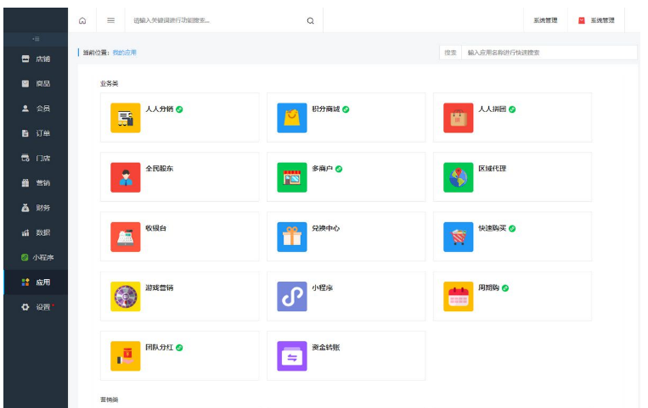Click the hamburger menu icon in top bar

(x=110, y=20)
